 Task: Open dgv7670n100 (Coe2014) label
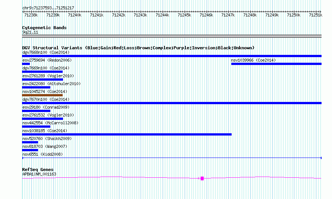point(46,99)
